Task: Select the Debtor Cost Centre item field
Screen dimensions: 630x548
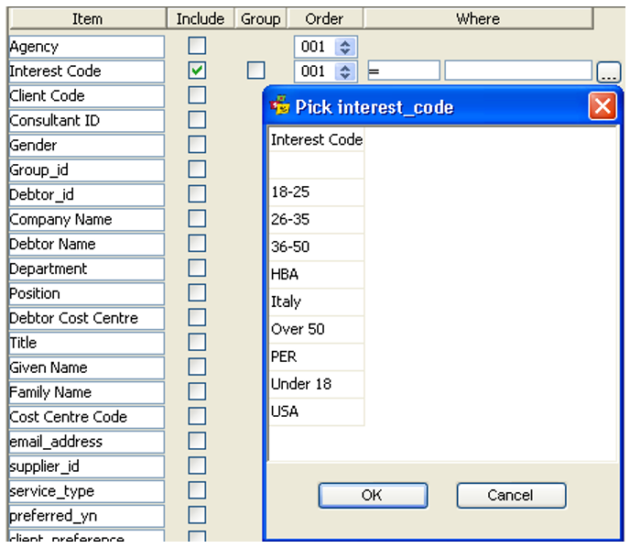Action: coord(87,318)
